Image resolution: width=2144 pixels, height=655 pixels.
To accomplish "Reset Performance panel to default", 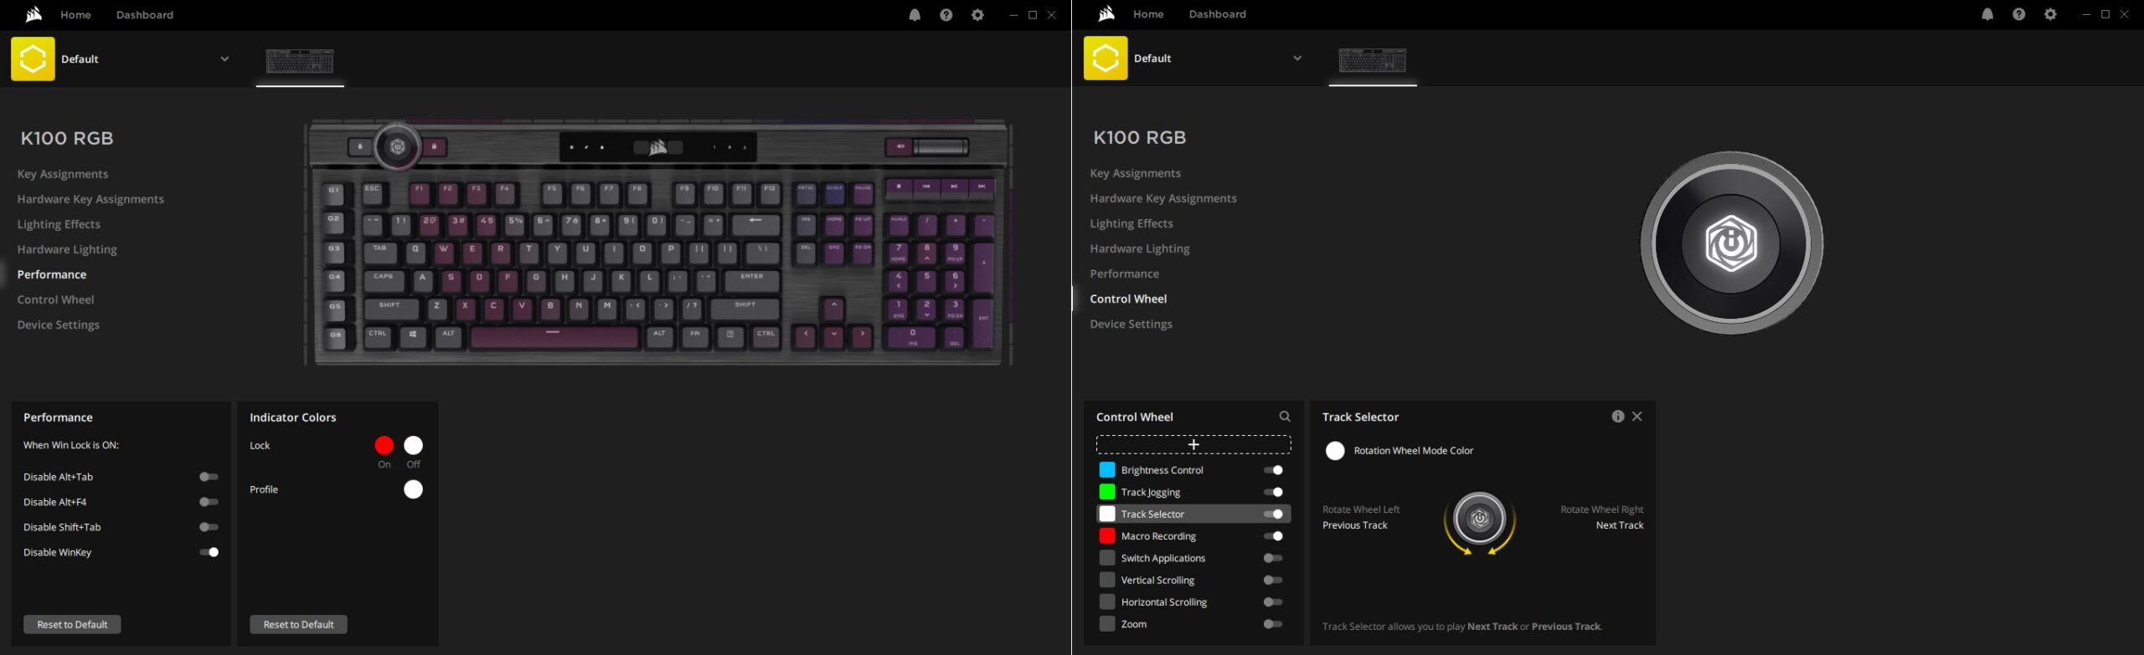I will point(72,625).
